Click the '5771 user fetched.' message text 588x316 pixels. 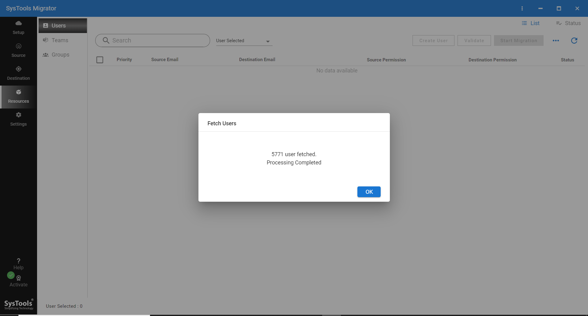pyautogui.click(x=294, y=154)
